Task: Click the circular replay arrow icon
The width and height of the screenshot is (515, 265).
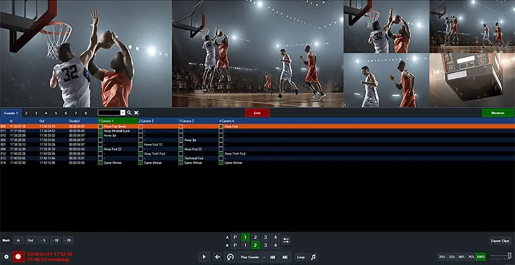Action: [230, 257]
